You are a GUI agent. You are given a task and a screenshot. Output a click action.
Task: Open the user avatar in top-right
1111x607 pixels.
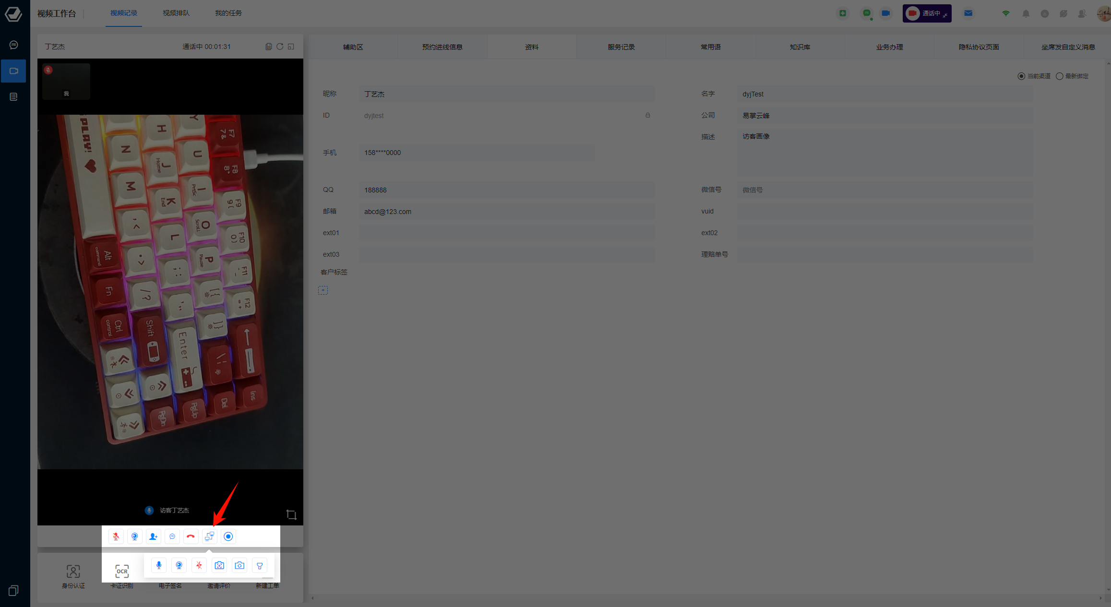[1104, 13]
